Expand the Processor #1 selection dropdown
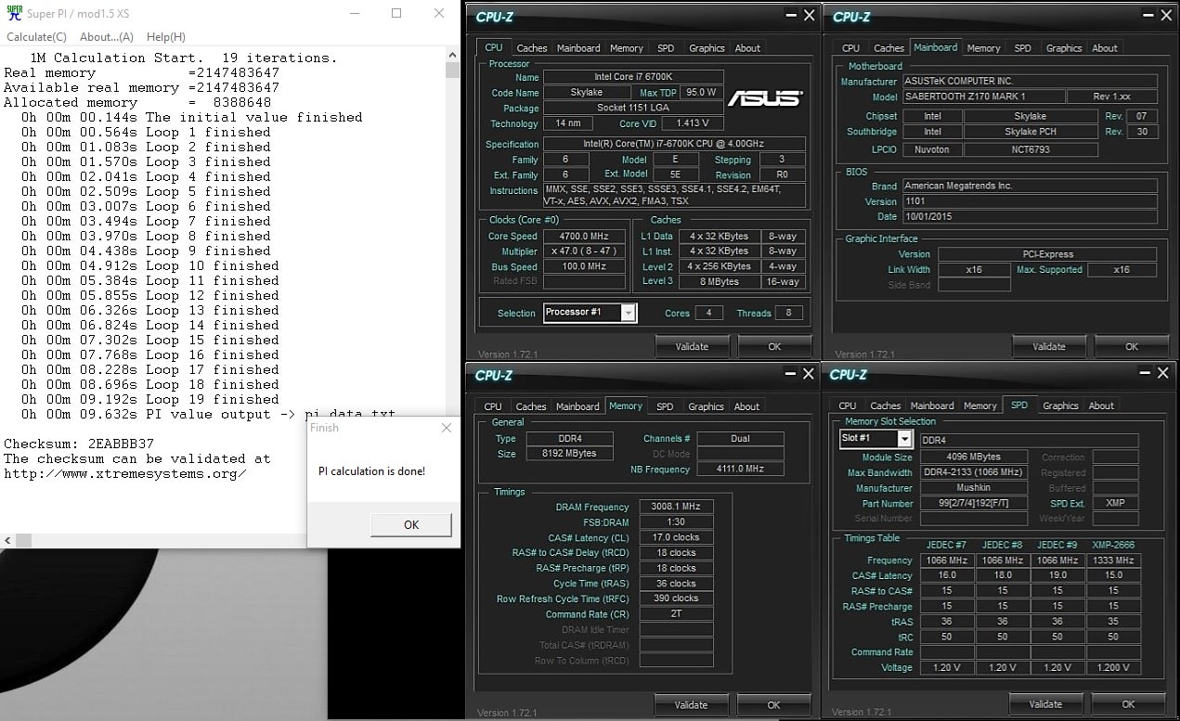This screenshot has width=1180, height=721. tap(629, 313)
